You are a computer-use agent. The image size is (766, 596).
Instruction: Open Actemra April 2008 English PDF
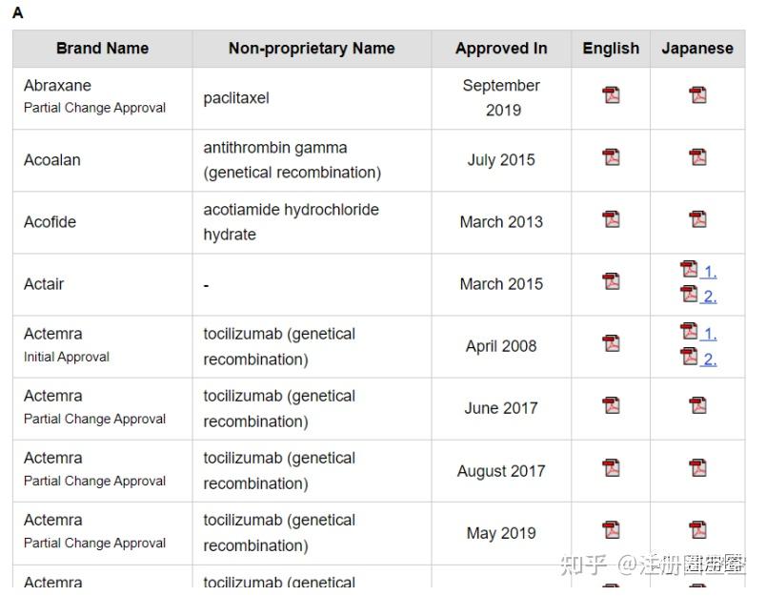coord(611,343)
